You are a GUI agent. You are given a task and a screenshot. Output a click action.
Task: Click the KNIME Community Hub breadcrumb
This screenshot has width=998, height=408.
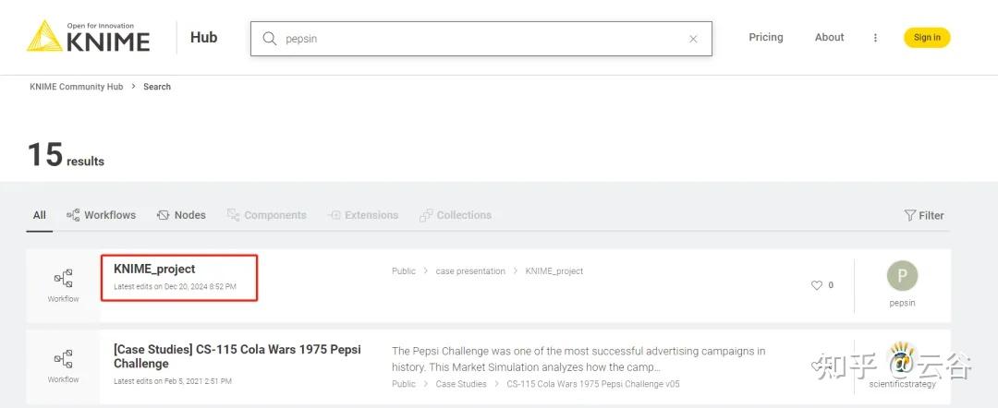point(76,87)
